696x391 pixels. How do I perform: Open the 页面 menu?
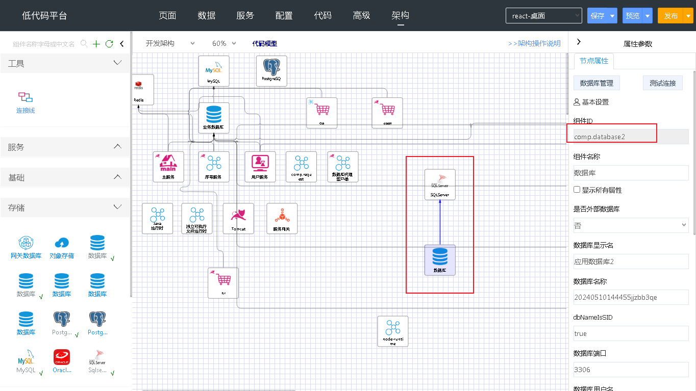[167, 16]
